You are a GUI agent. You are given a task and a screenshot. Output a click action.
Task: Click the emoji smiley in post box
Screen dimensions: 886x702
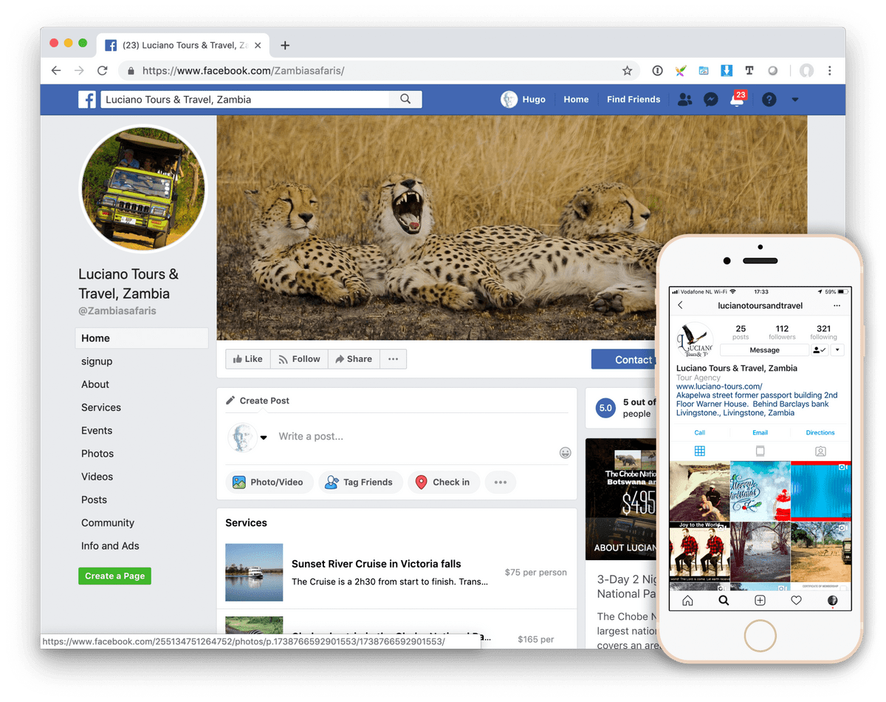click(565, 452)
